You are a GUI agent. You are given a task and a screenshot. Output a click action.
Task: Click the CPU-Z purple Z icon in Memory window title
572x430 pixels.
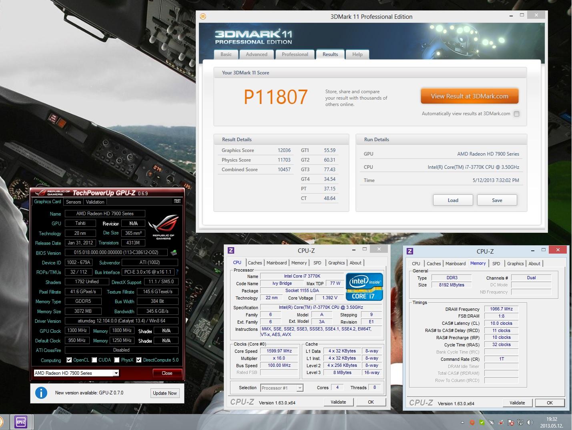point(409,251)
